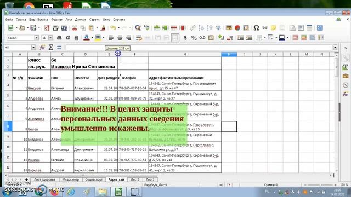Image resolution: width=351 pixels, height=197 pixels.
Task: Open the Function Wizard icon
Action: click(42, 47)
